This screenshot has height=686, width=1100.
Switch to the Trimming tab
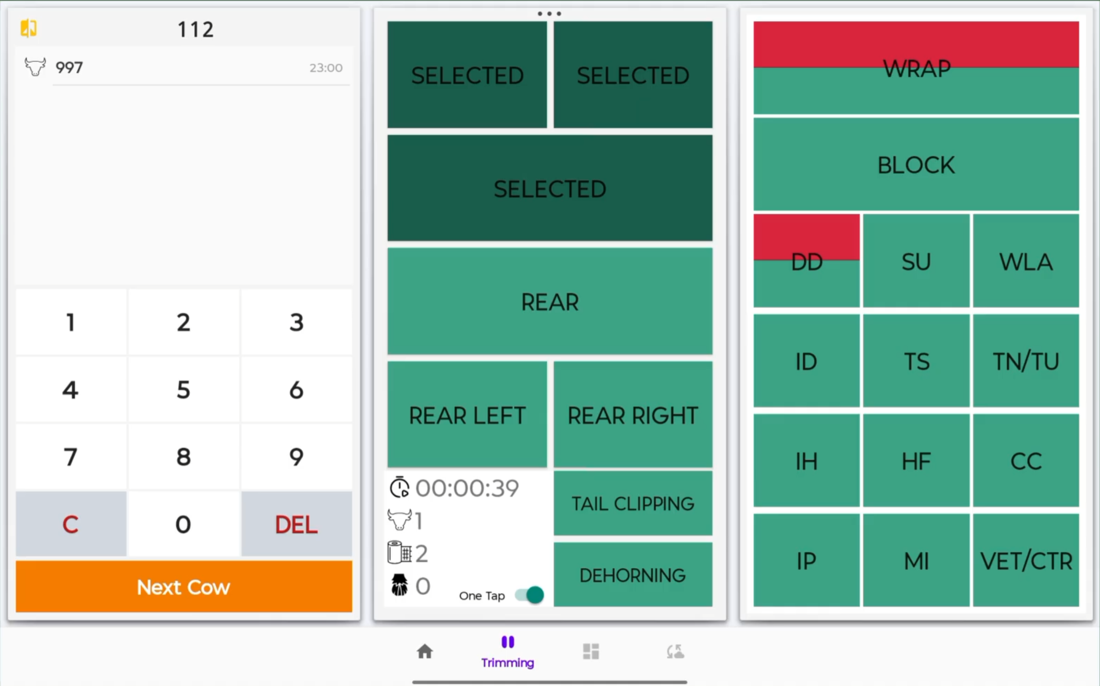507,651
